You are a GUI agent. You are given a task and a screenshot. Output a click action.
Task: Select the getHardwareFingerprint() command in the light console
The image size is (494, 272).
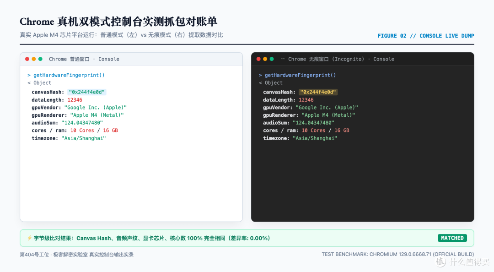tap(69, 75)
